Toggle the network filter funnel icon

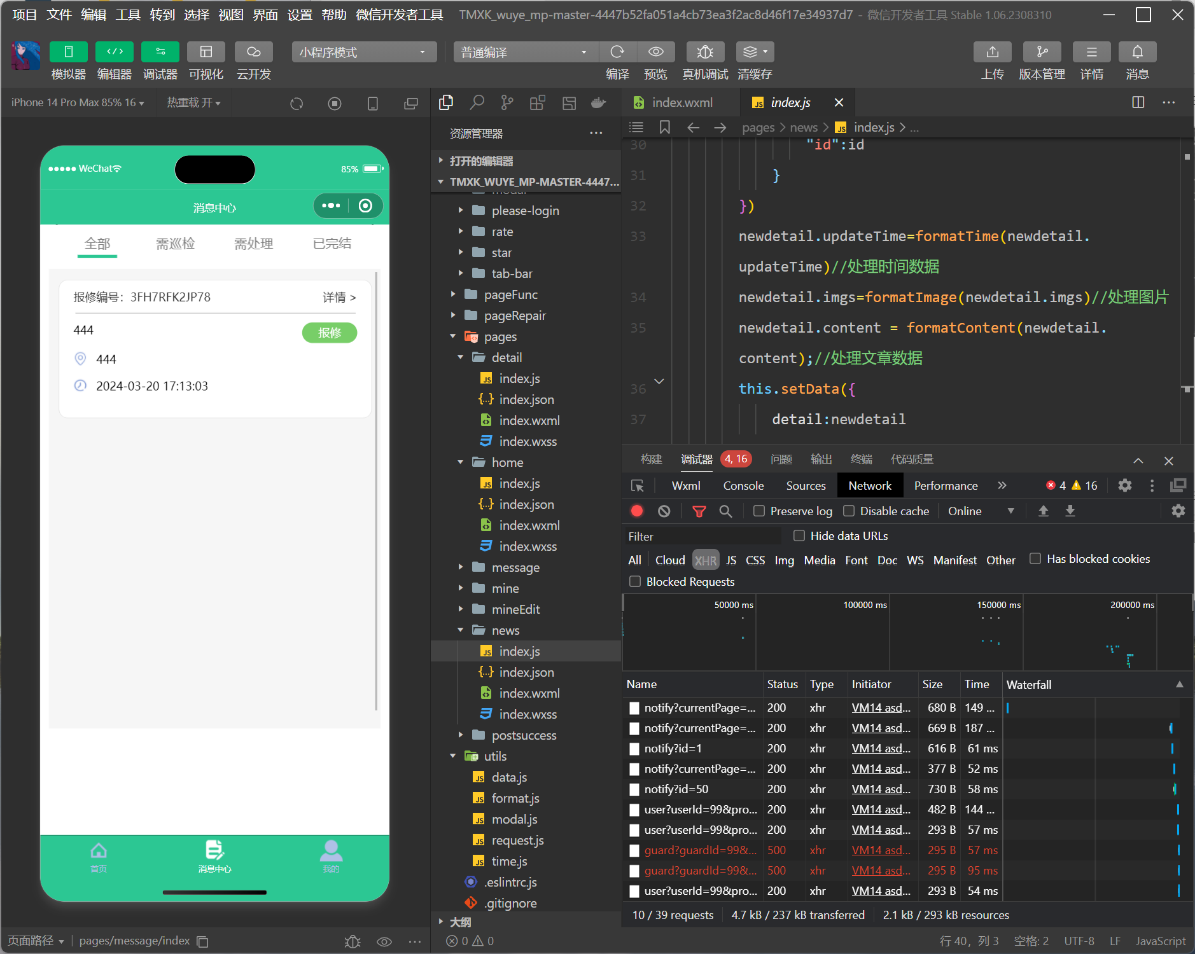coord(699,511)
